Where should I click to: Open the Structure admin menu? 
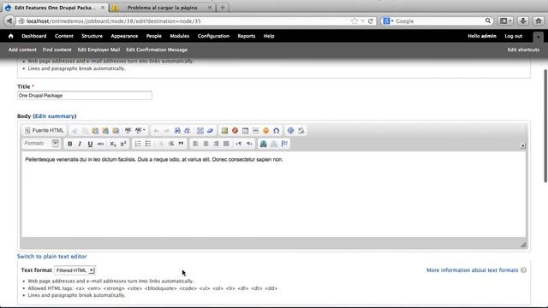click(92, 36)
